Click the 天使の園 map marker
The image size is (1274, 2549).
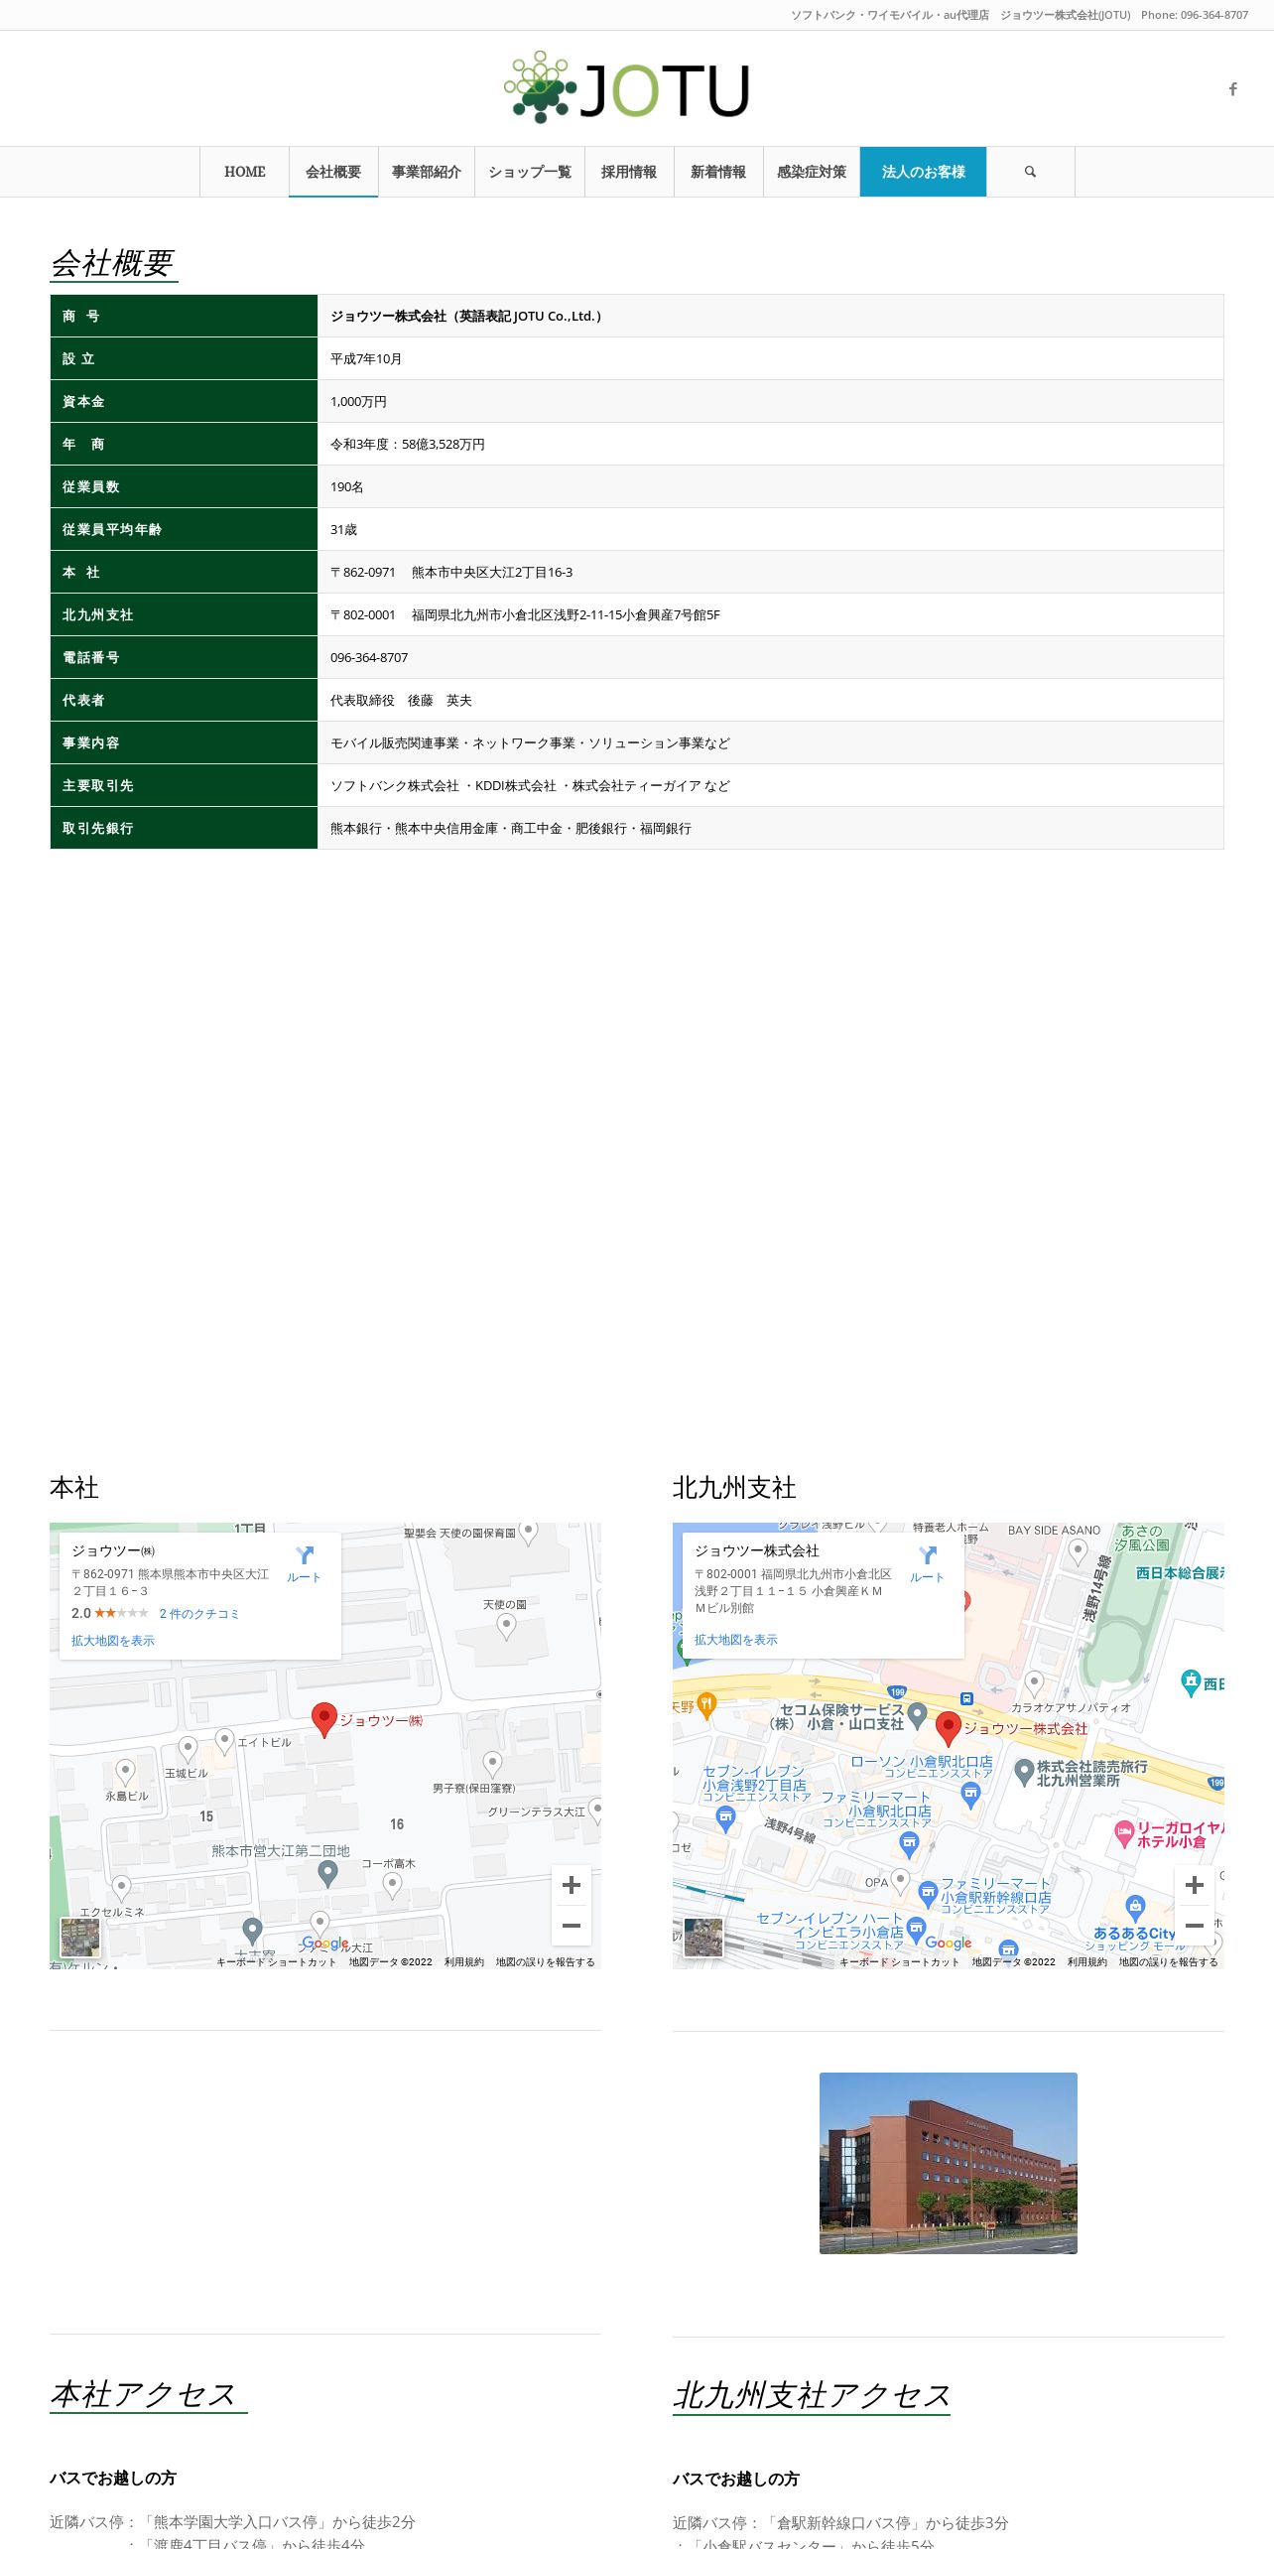(506, 1626)
